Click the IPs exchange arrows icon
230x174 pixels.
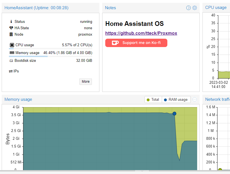[x=11, y=71]
